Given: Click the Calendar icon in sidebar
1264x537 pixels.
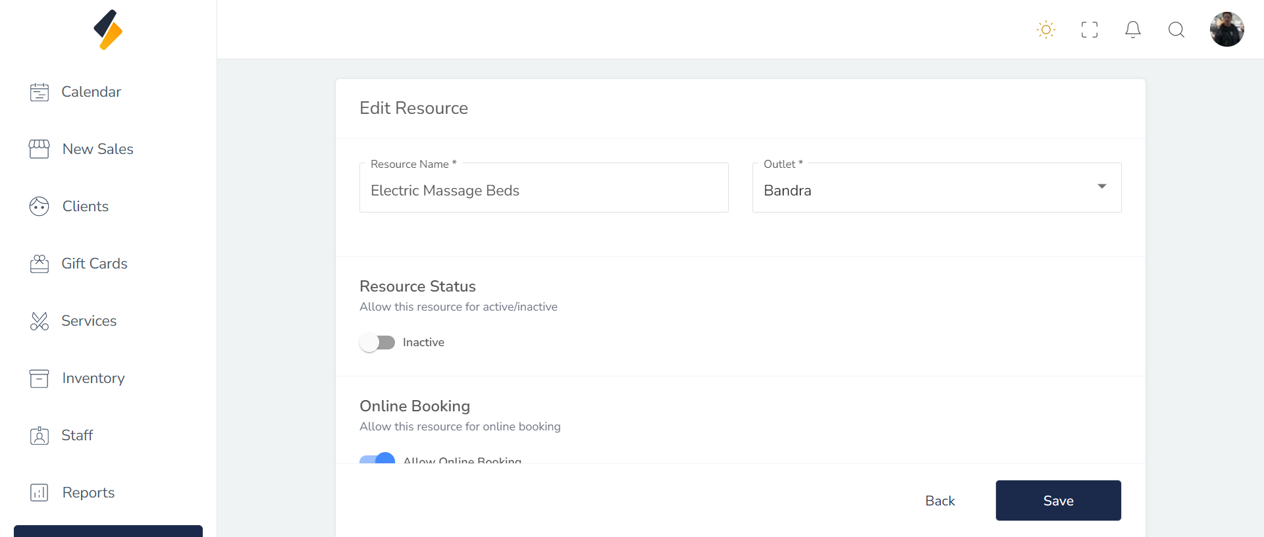Looking at the screenshot, I should (x=39, y=92).
